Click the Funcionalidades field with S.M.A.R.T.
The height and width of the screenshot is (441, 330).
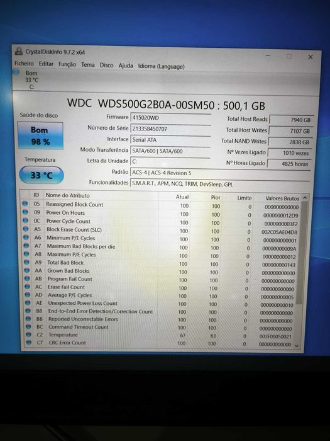pyautogui.click(x=220, y=184)
